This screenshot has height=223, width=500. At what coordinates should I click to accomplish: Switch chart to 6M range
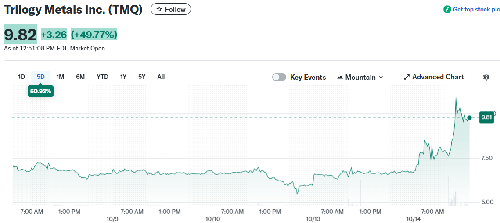coord(80,77)
